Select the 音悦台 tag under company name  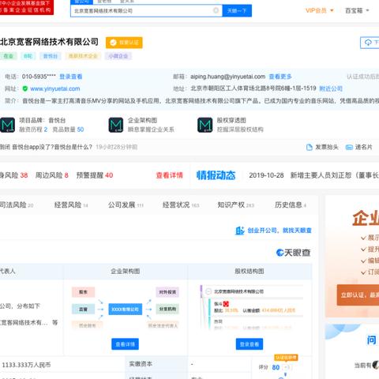51,56
